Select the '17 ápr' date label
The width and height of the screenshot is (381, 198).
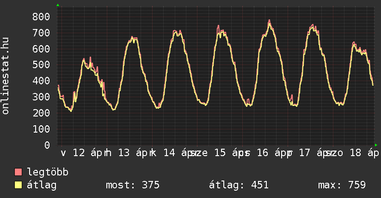(316, 153)
